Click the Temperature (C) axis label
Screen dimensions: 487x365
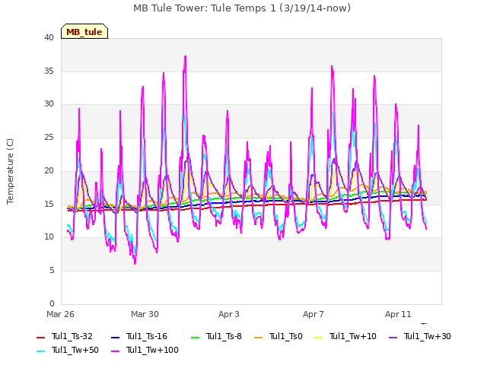click(10, 171)
